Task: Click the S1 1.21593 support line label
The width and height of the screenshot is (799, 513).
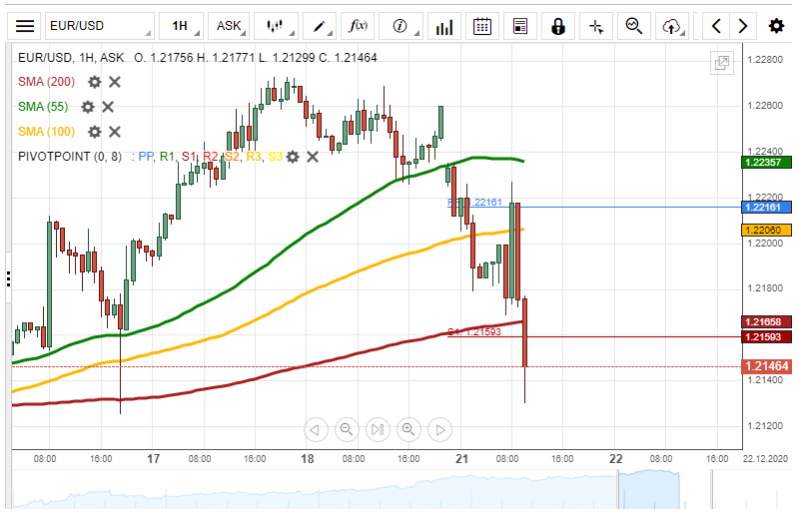Action: pos(474,332)
